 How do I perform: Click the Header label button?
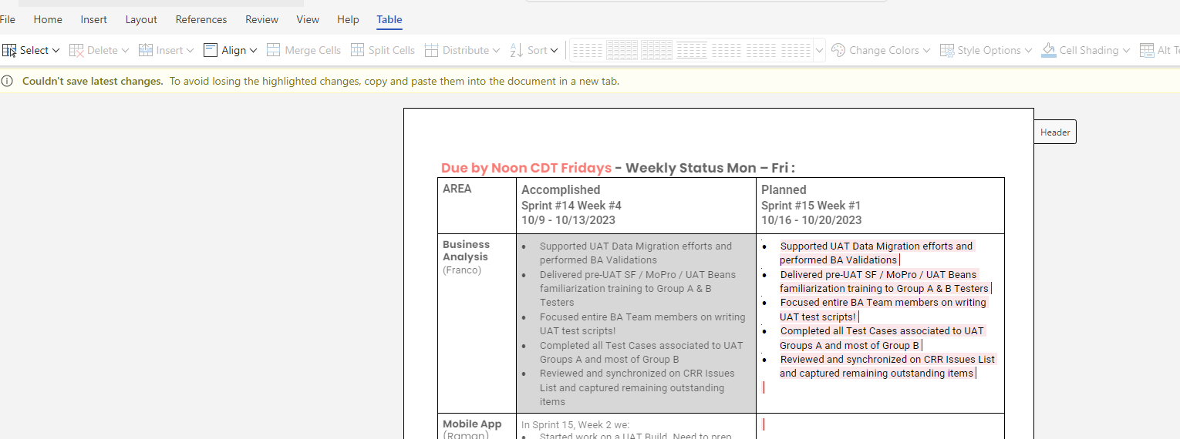(1054, 132)
